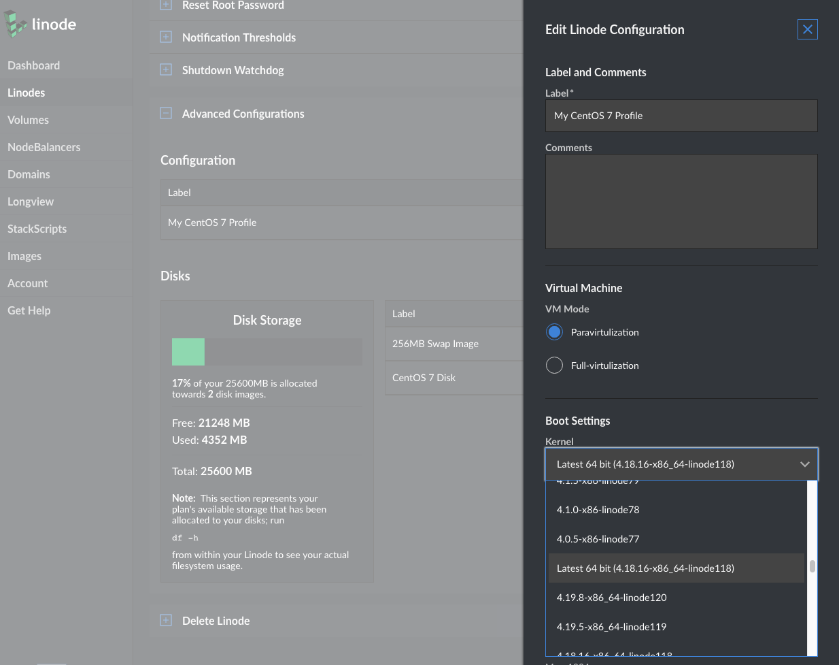Expand the Notification Thresholds section
The image size is (839, 665).
(166, 37)
